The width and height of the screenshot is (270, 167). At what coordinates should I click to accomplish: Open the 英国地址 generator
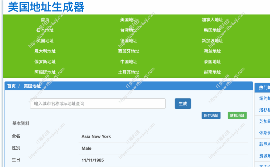tap(45, 41)
